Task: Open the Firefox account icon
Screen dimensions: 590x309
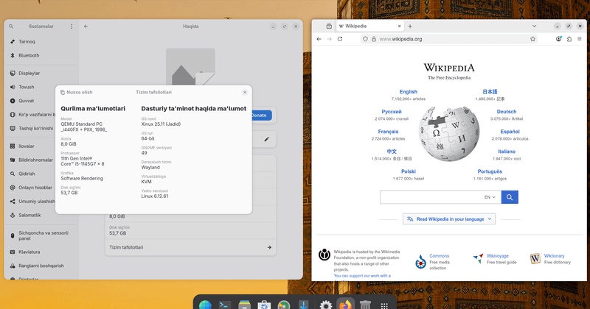Action: [559, 39]
